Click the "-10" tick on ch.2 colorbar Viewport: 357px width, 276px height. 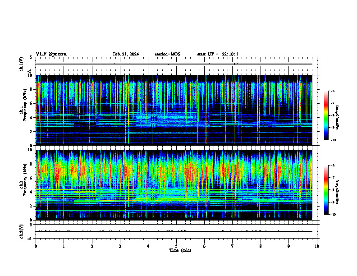(333, 215)
